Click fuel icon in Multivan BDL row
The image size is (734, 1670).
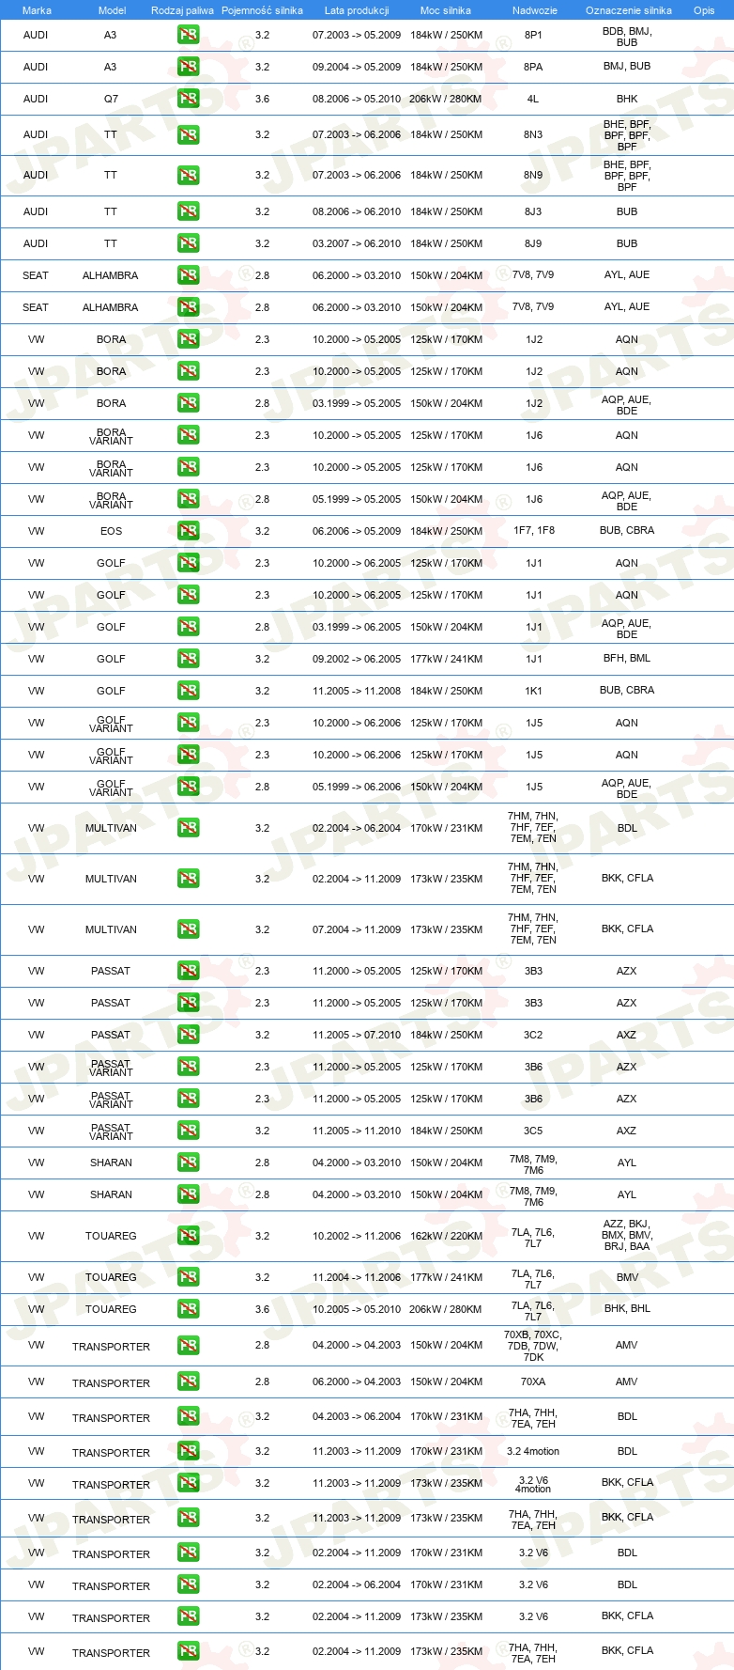[188, 828]
